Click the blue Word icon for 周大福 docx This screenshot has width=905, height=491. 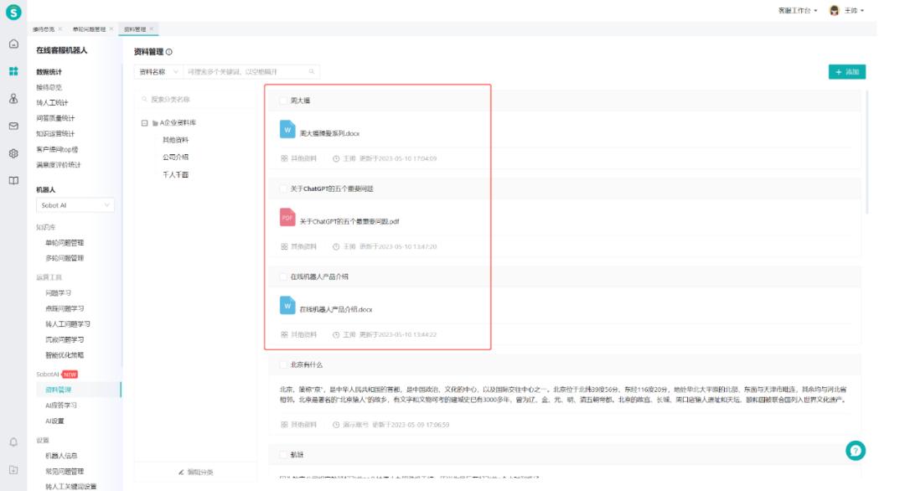click(287, 129)
